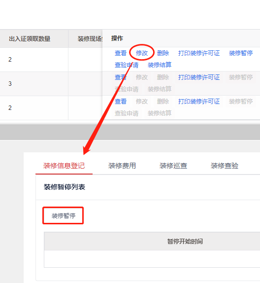This screenshot has width=260, height=283.
Task: Switch to 装修查验 tab
Action: pos(225,166)
